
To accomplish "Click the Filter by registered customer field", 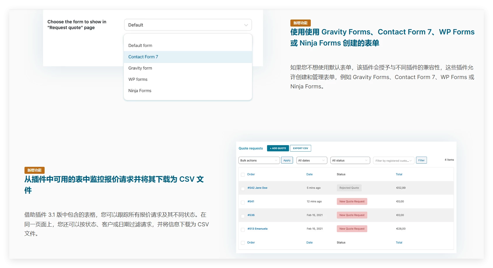I will tap(393, 161).
